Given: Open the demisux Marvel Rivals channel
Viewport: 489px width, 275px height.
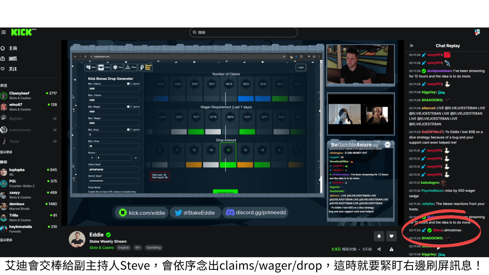Looking at the screenshot, I should click(x=29, y=206).
